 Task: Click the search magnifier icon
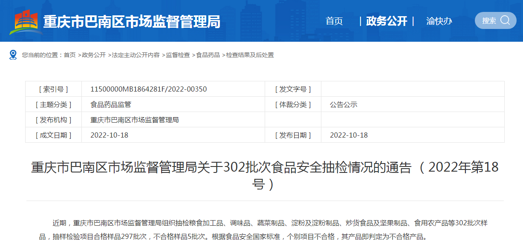click(505, 20)
